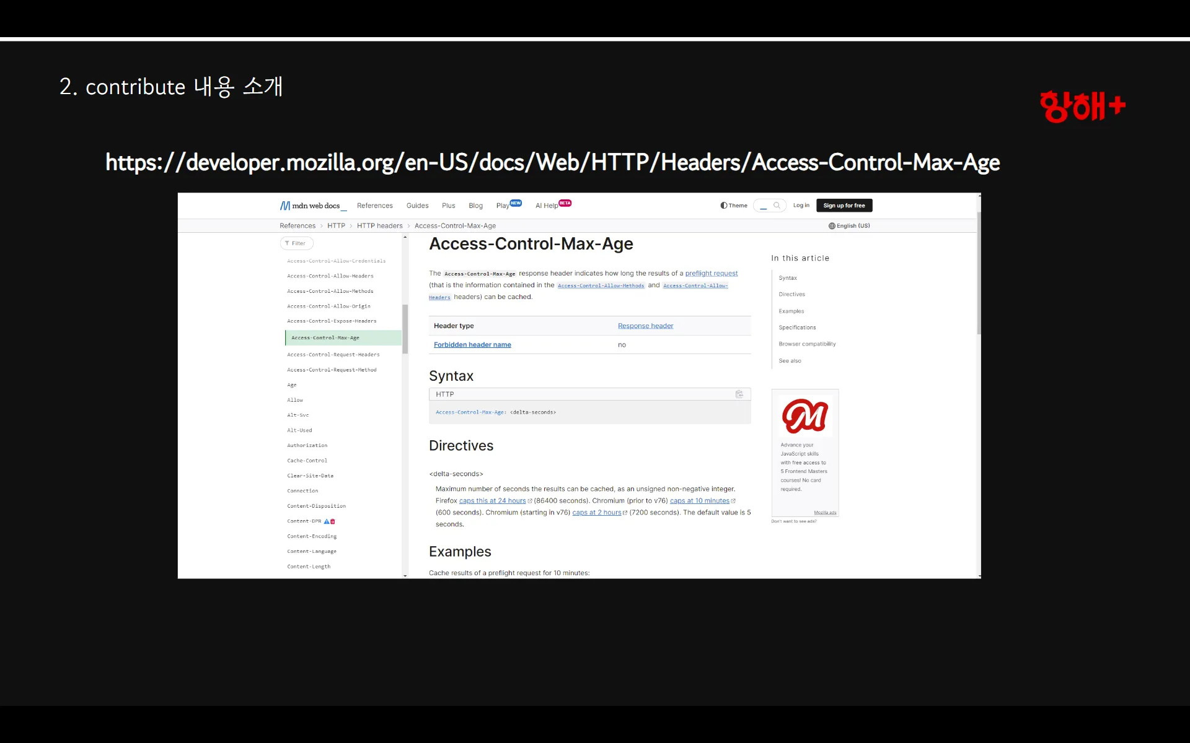Click the Frontend Masters ad logo

click(x=804, y=416)
